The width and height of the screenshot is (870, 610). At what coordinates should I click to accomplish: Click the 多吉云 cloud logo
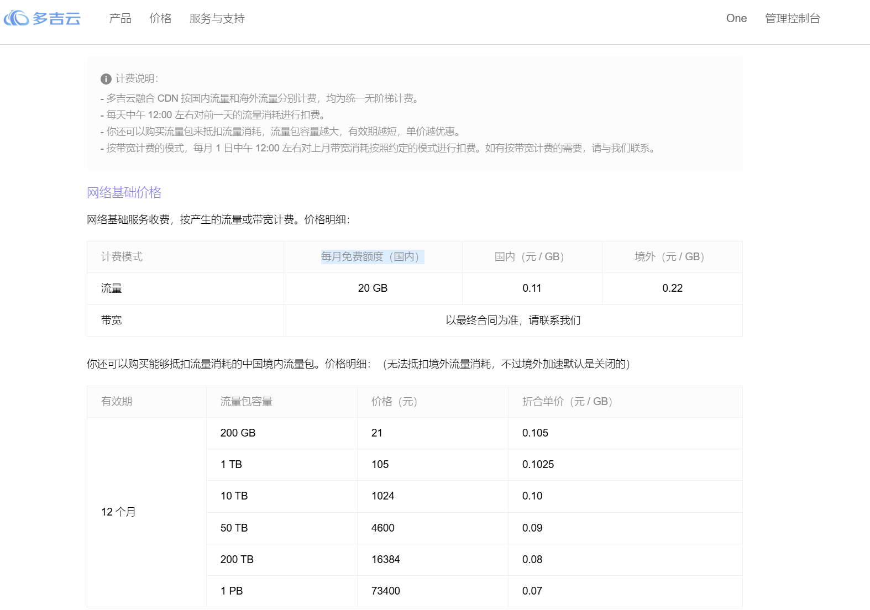coord(43,18)
